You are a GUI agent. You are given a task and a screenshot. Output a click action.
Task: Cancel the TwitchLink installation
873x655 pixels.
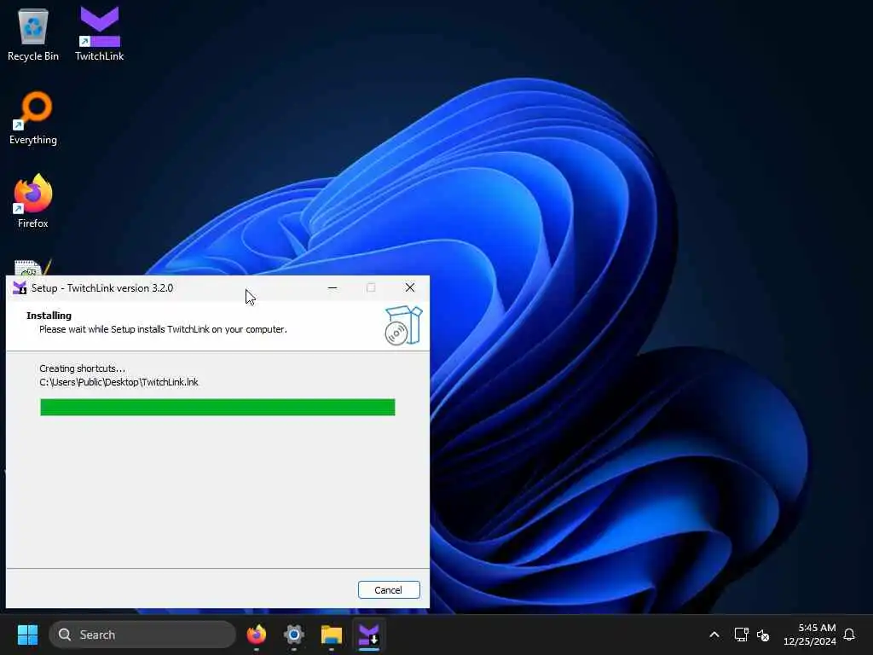coord(389,590)
